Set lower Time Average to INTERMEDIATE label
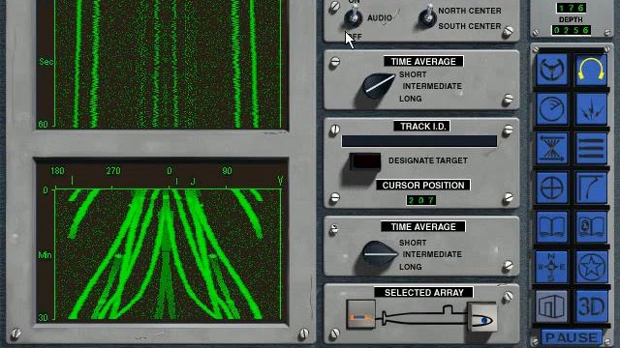The width and height of the screenshot is (620, 348). click(x=432, y=254)
